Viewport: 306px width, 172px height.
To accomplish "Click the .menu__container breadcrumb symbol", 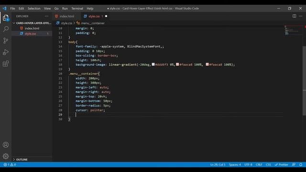I will pyautogui.click(x=91, y=23).
